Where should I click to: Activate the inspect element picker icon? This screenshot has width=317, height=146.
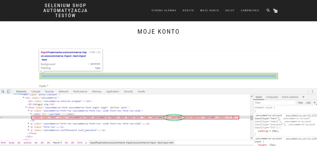pos(3,92)
